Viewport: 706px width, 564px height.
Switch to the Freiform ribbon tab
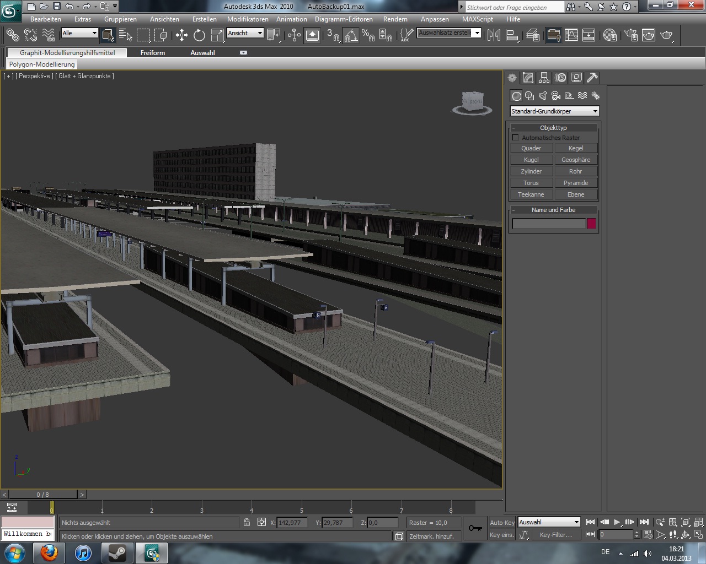coord(152,53)
